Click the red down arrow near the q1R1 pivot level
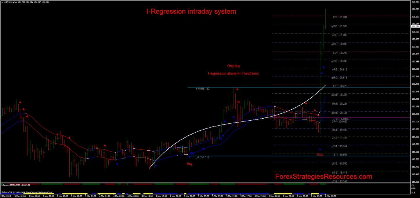Image resolution: width=420 pixels, height=198 pixels. 315,110
